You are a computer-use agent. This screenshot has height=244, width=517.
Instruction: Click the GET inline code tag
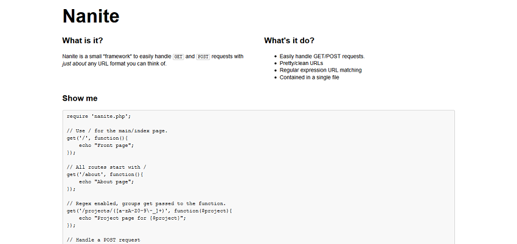(x=178, y=56)
